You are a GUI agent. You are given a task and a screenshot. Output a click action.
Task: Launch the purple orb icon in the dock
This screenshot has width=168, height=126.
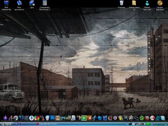point(5,118)
